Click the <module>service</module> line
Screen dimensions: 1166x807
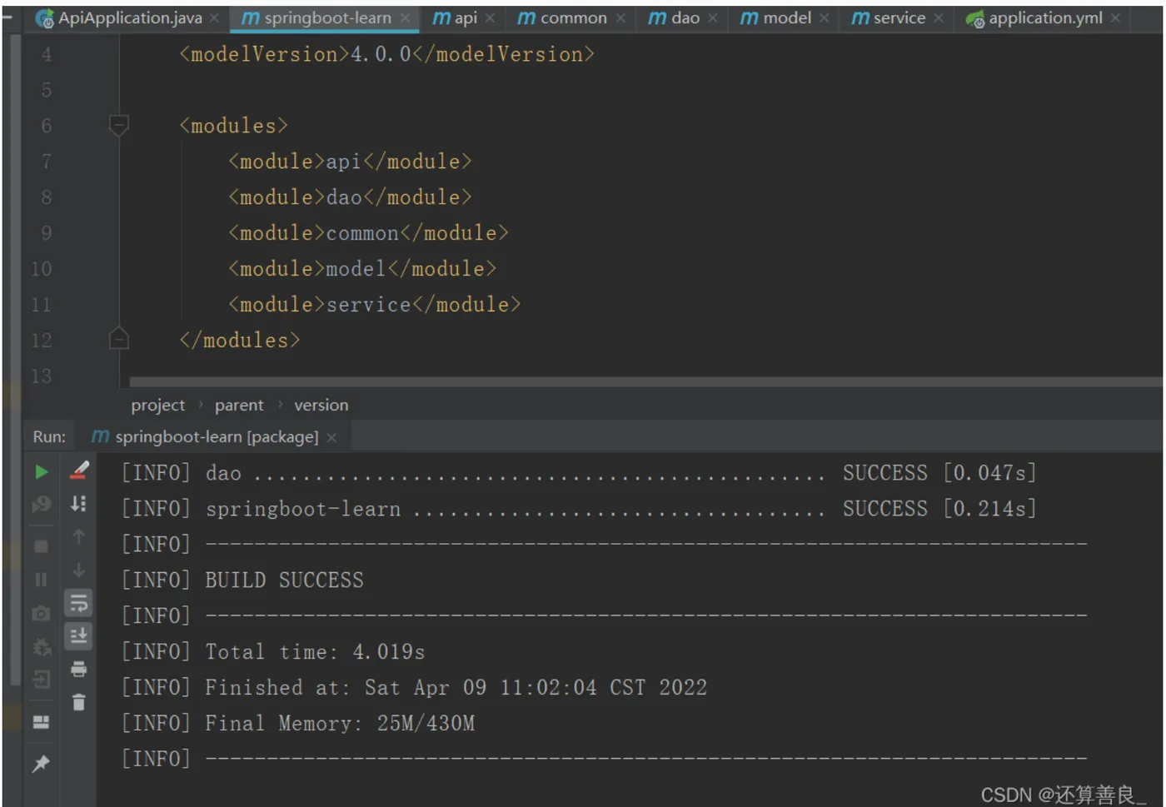click(374, 305)
